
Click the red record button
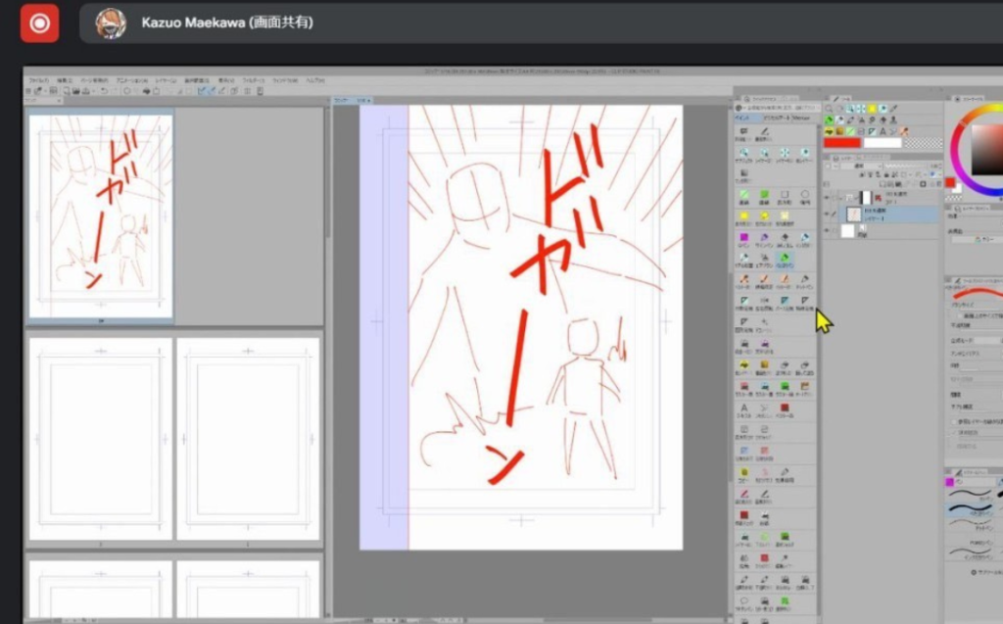(x=39, y=24)
